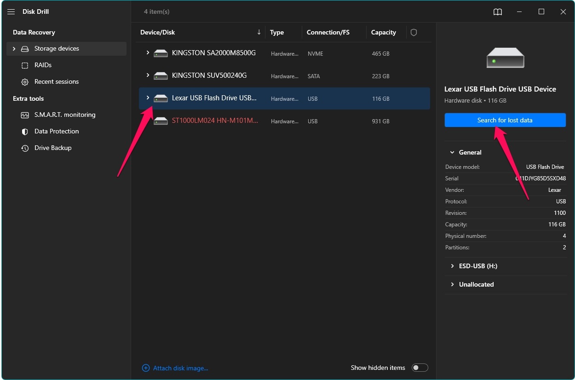This screenshot has width=575, height=380.
Task: Toggle Show hidden items switch
Action: click(420, 368)
